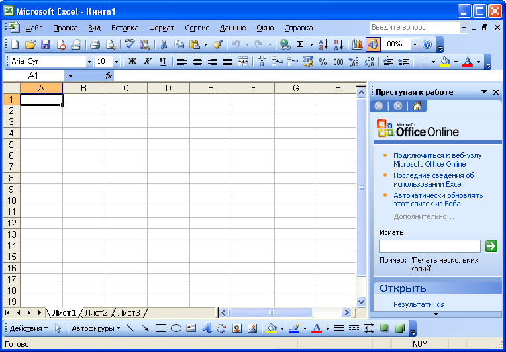Select the Rectangle tool in the drawing toolbar

coord(160,328)
